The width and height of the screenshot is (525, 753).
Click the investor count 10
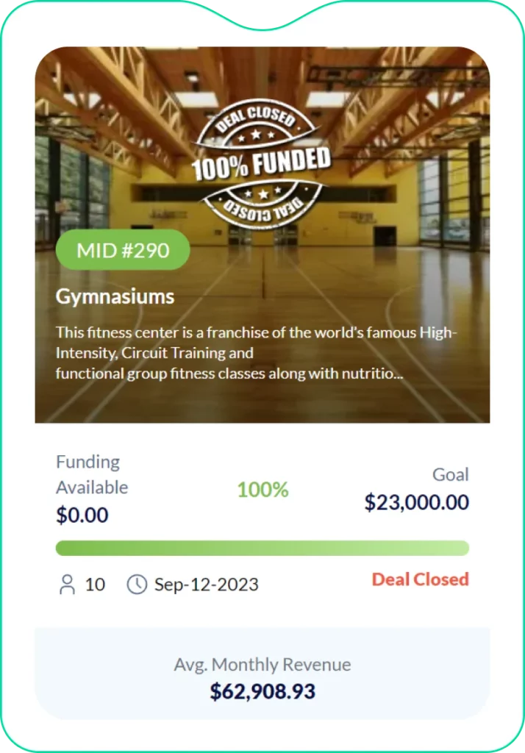click(x=95, y=585)
